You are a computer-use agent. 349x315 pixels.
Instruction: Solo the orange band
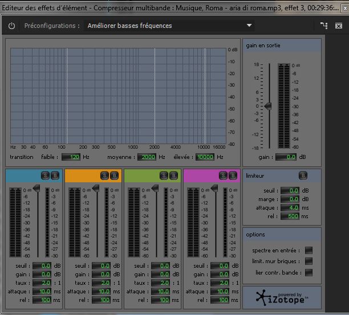tap(105, 175)
